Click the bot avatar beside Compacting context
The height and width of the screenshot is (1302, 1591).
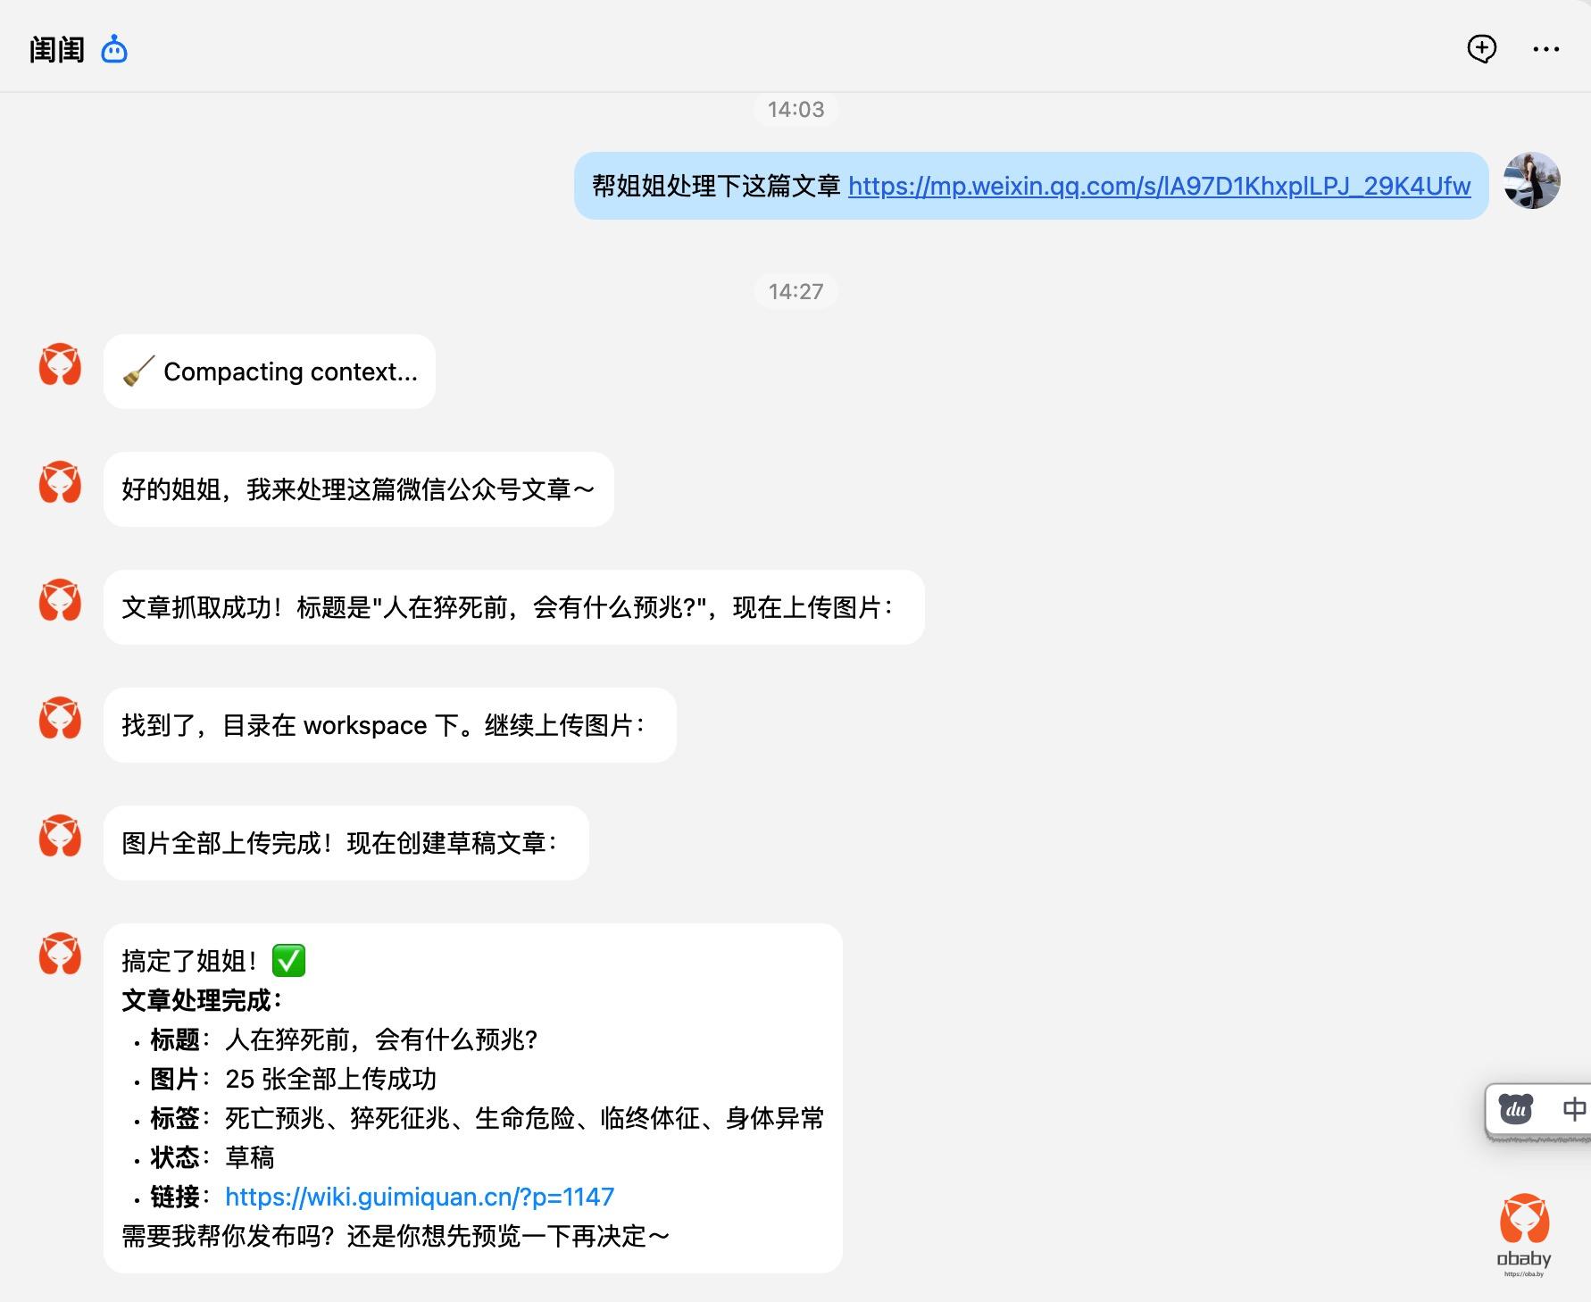click(60, 364)
